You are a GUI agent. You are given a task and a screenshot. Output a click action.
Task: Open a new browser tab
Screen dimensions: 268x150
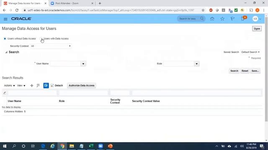(x=100, y=3)
